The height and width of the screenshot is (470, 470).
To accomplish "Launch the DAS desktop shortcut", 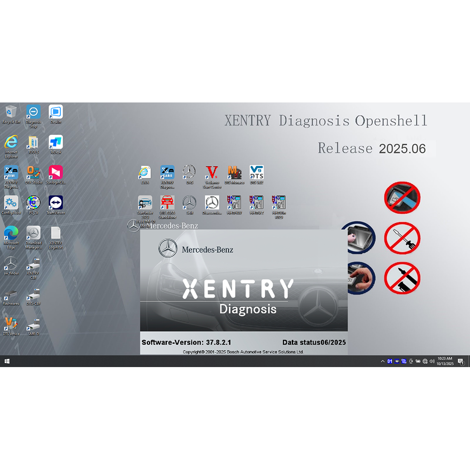I will click(189, 172).
